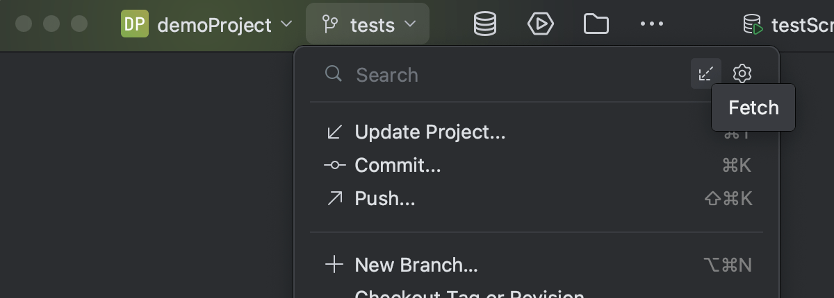Select Update Project… from the menu
Screen dimensions: 834x298
[x=430, y=132]
